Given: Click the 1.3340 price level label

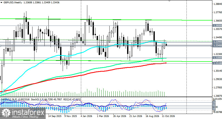Looking at the screenshot, I should coord(218,46).
